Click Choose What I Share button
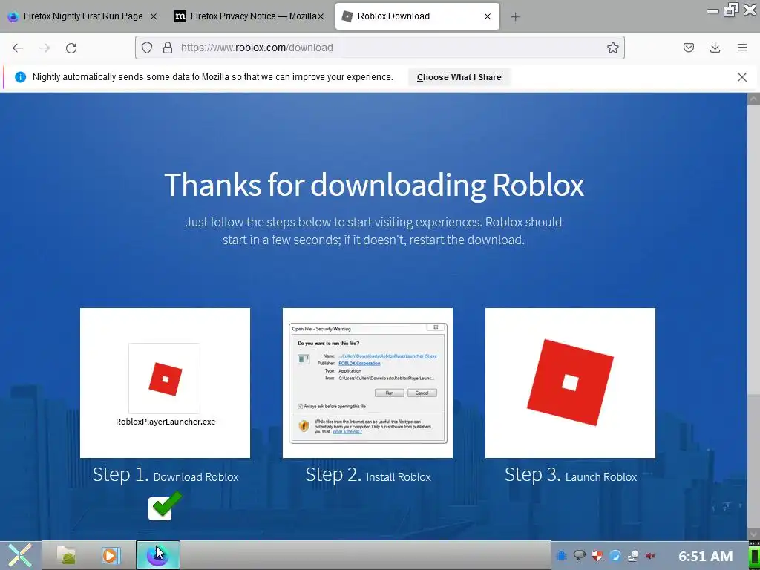 [x=459, y=77]
